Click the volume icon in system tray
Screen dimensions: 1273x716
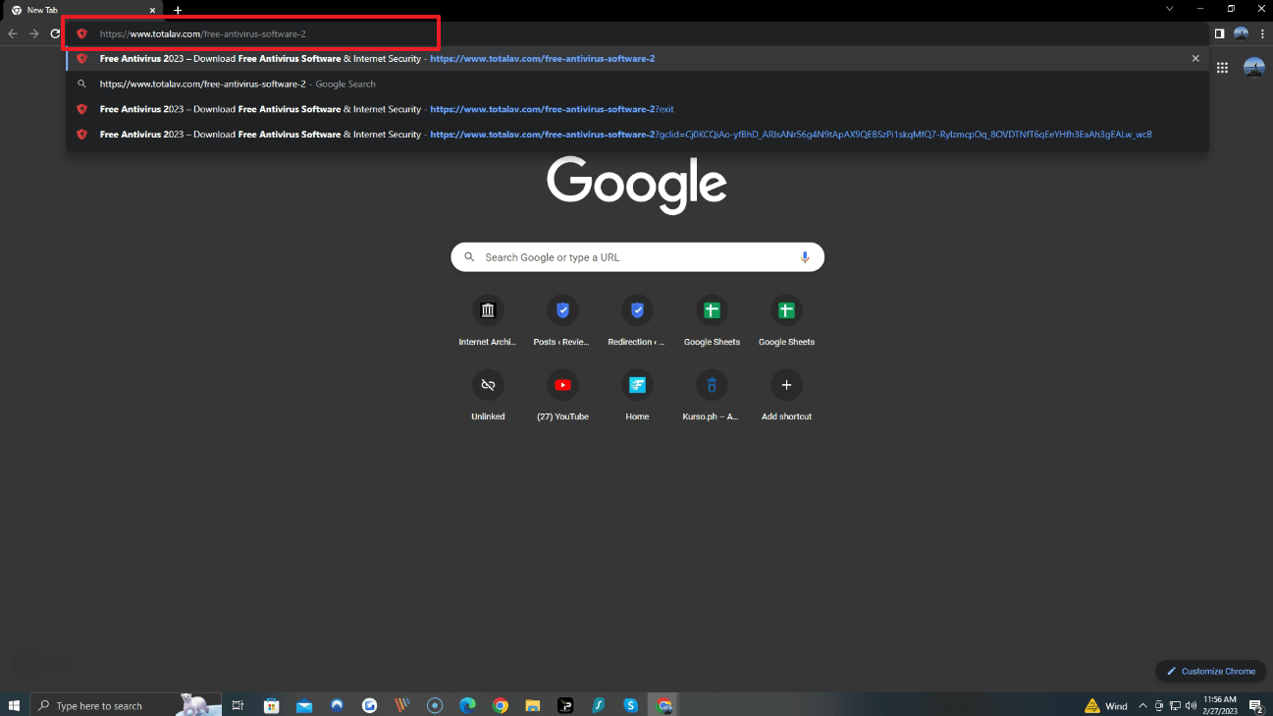1191,705
